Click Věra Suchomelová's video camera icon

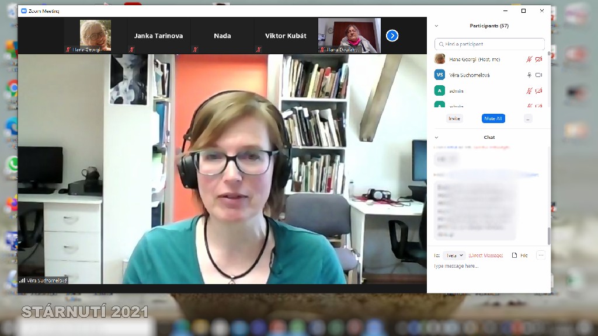(x=538, y=75)
